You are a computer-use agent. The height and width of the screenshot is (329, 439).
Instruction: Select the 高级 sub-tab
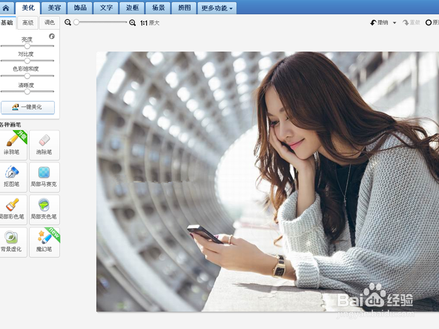tap(28, 22)
